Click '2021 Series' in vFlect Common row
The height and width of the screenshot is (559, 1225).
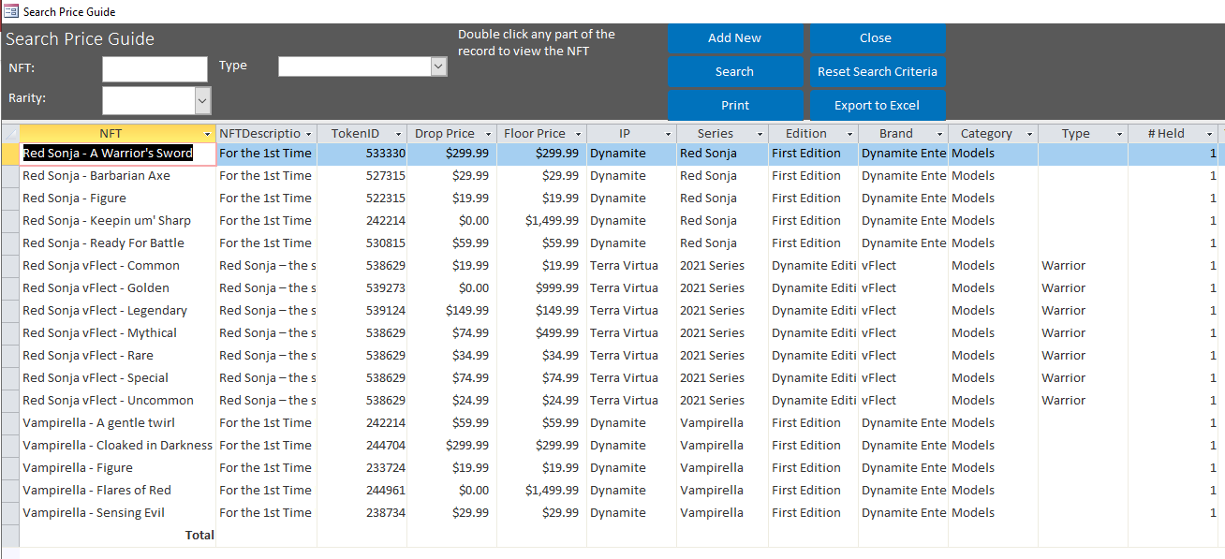[722, 266]
